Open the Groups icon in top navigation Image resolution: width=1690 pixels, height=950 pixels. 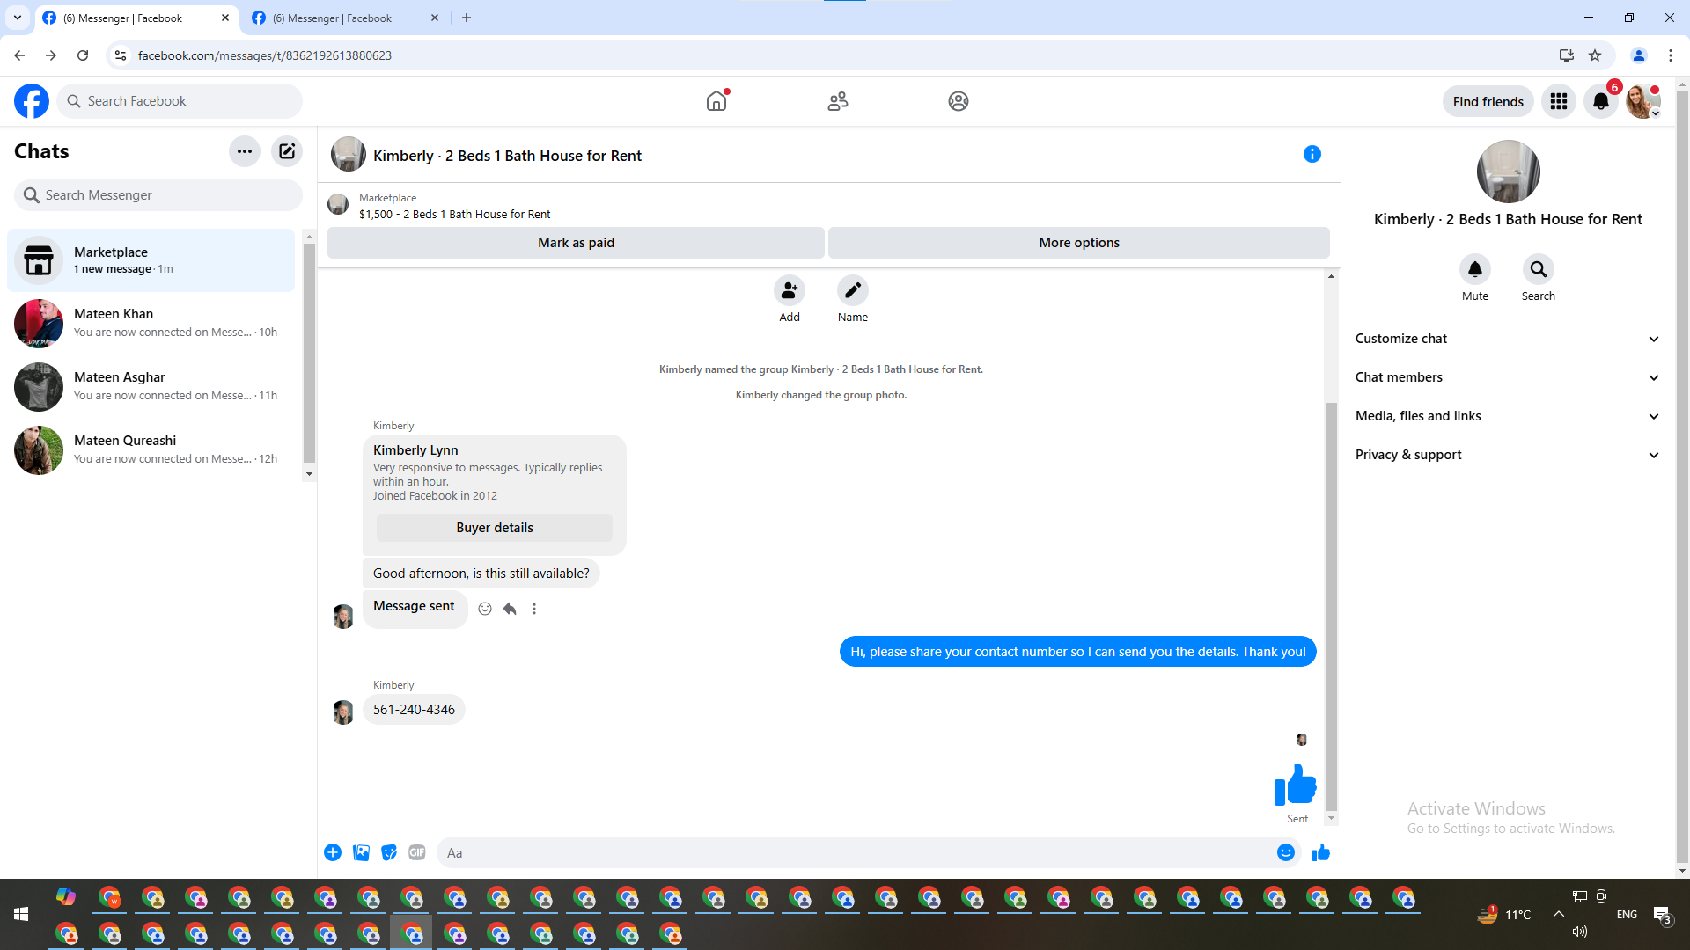pos(959,101)
